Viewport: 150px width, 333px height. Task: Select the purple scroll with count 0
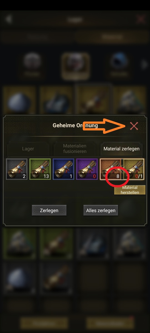87,169
